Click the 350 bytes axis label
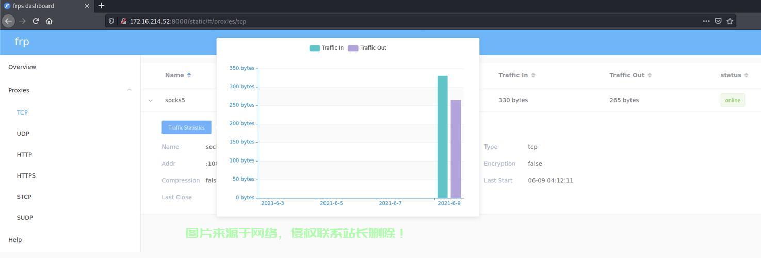The image size is (761, 258). pos(242,68)
